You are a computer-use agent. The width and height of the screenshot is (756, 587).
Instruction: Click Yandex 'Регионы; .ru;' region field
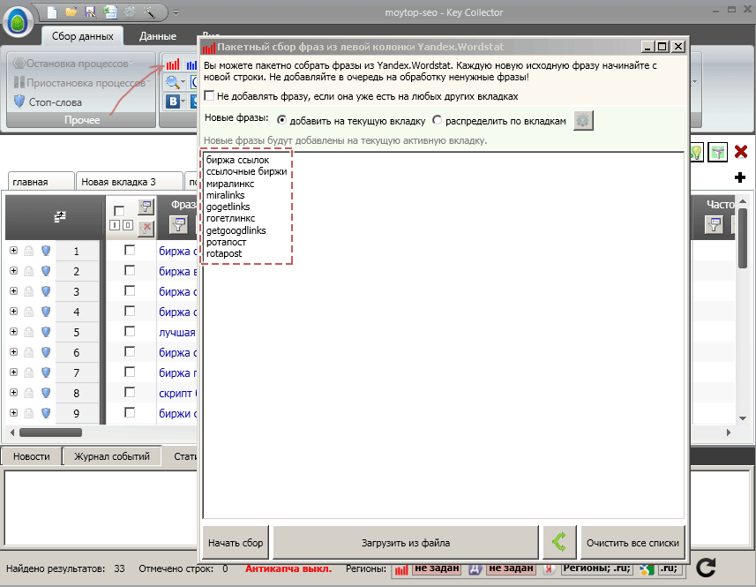pyautogui.click(x=597, y=568)
